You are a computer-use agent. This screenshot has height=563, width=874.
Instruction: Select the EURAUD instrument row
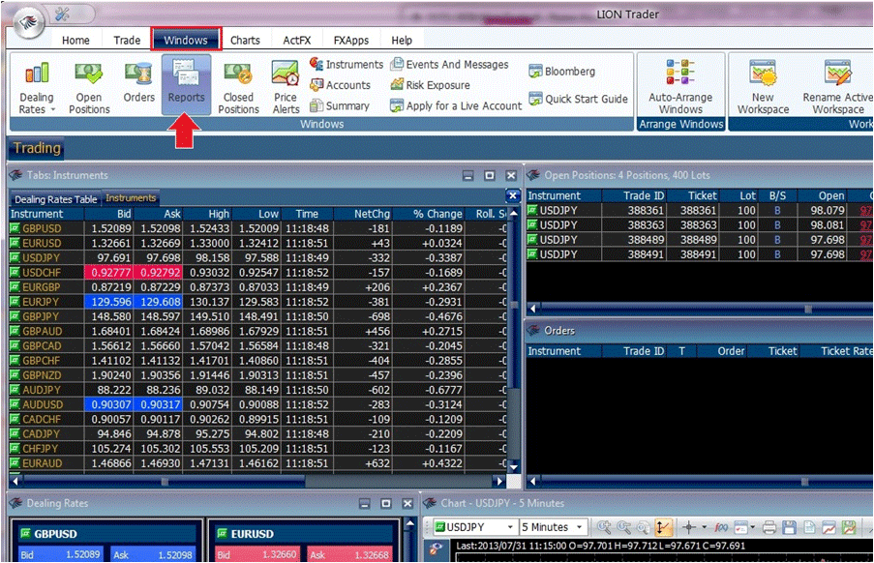(258, 463)
